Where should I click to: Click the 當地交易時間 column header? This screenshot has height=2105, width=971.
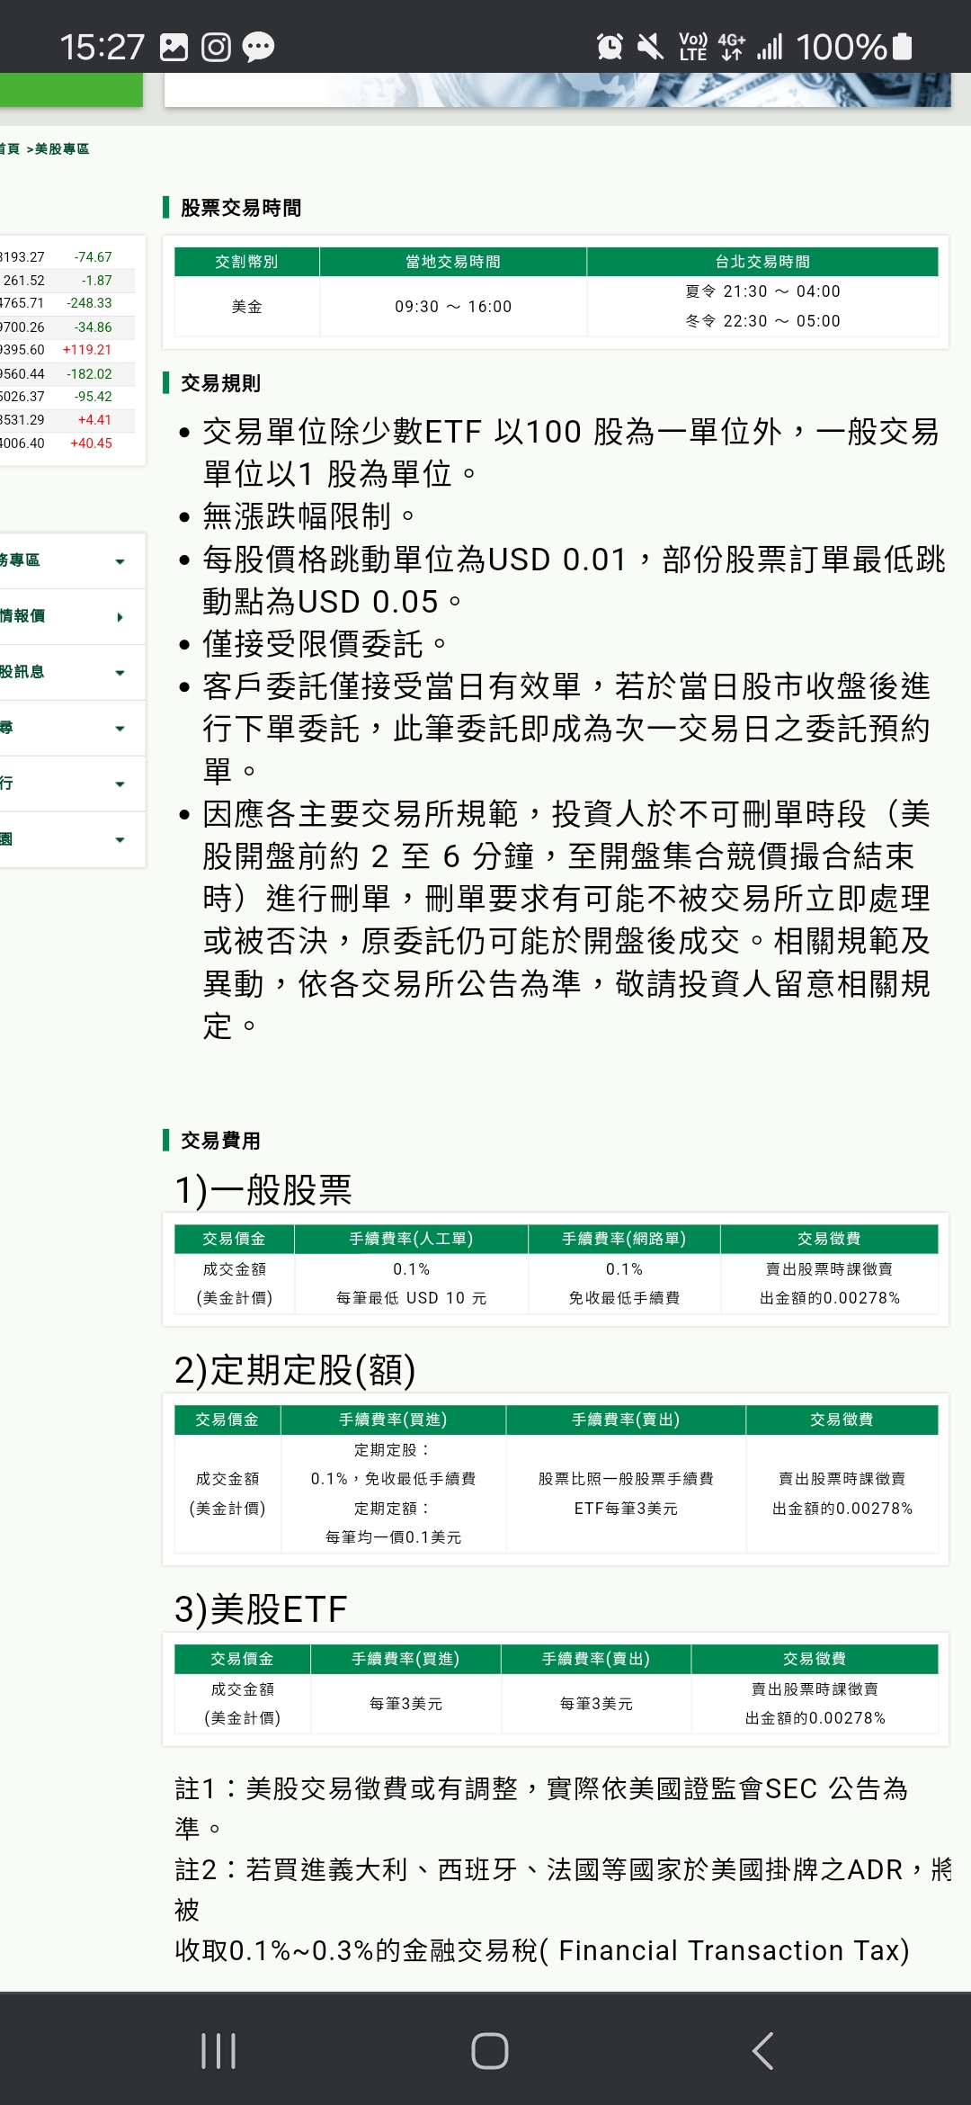click(x=453, y=262)
